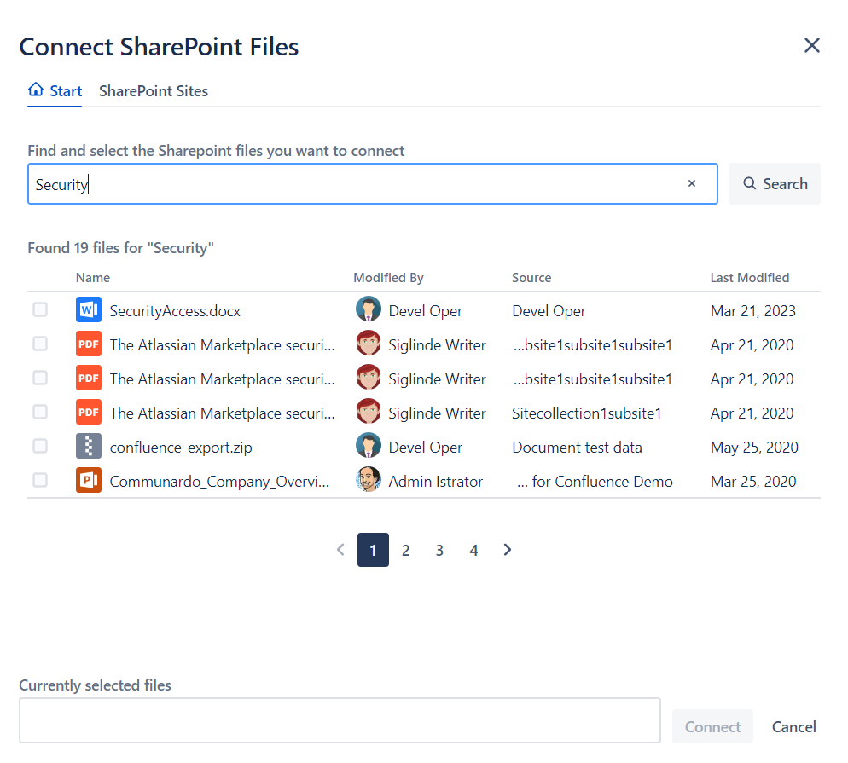Click into the Currently selected files box

click(x=340, y=720)
